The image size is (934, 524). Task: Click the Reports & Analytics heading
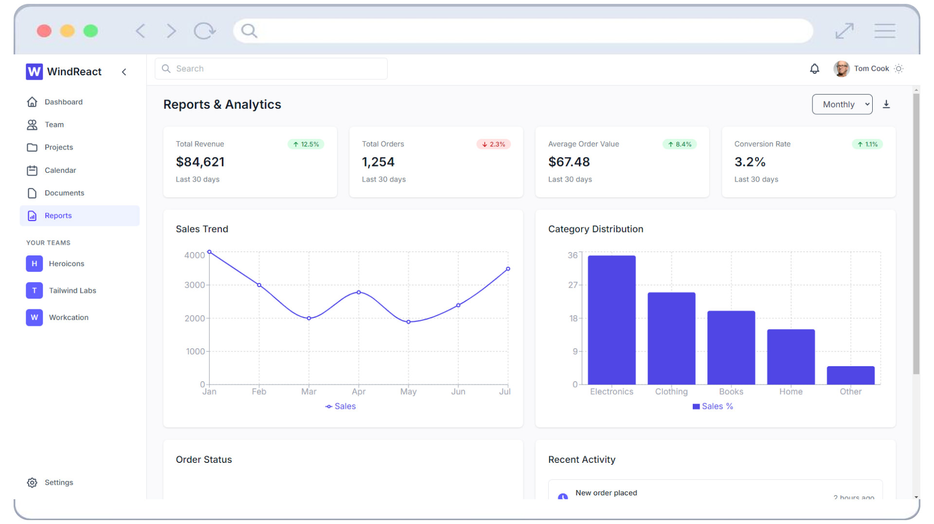click(x=222, y=104)
